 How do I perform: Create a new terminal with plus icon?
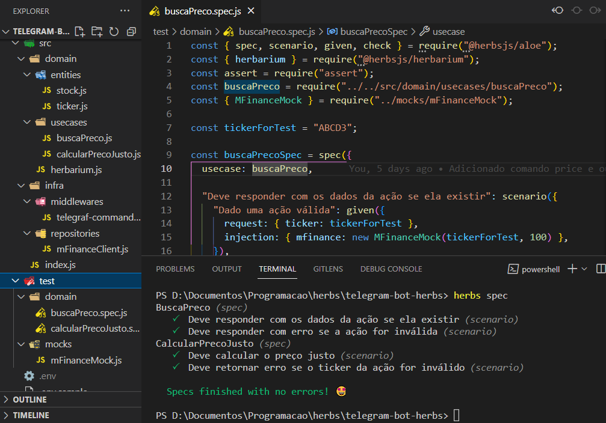click(572, 269)
